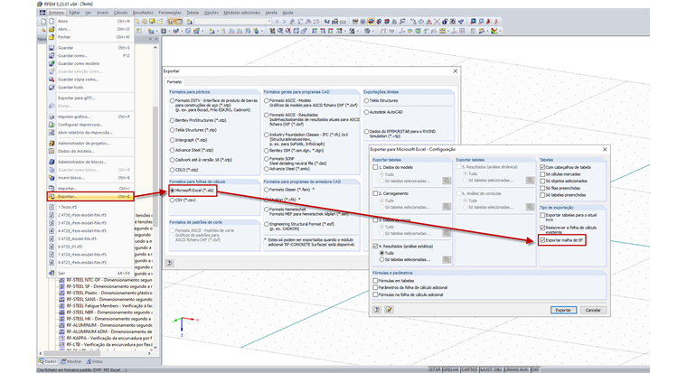Image resolution: width=687 pixels, height=373 pixels.
Task: Click table picker icon under 4. Resultados
Action: 447,259
